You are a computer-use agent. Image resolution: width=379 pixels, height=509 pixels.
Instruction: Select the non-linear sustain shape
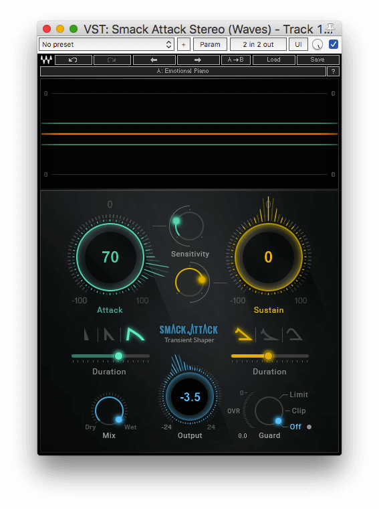[x=269, y=334]
